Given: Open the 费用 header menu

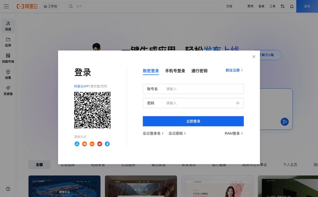Looking at the screenshot, I should [x=250, y=6].
